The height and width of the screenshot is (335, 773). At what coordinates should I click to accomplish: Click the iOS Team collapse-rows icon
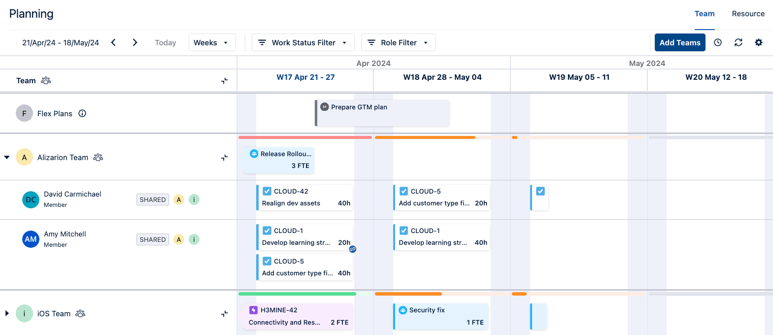point(224,314)
